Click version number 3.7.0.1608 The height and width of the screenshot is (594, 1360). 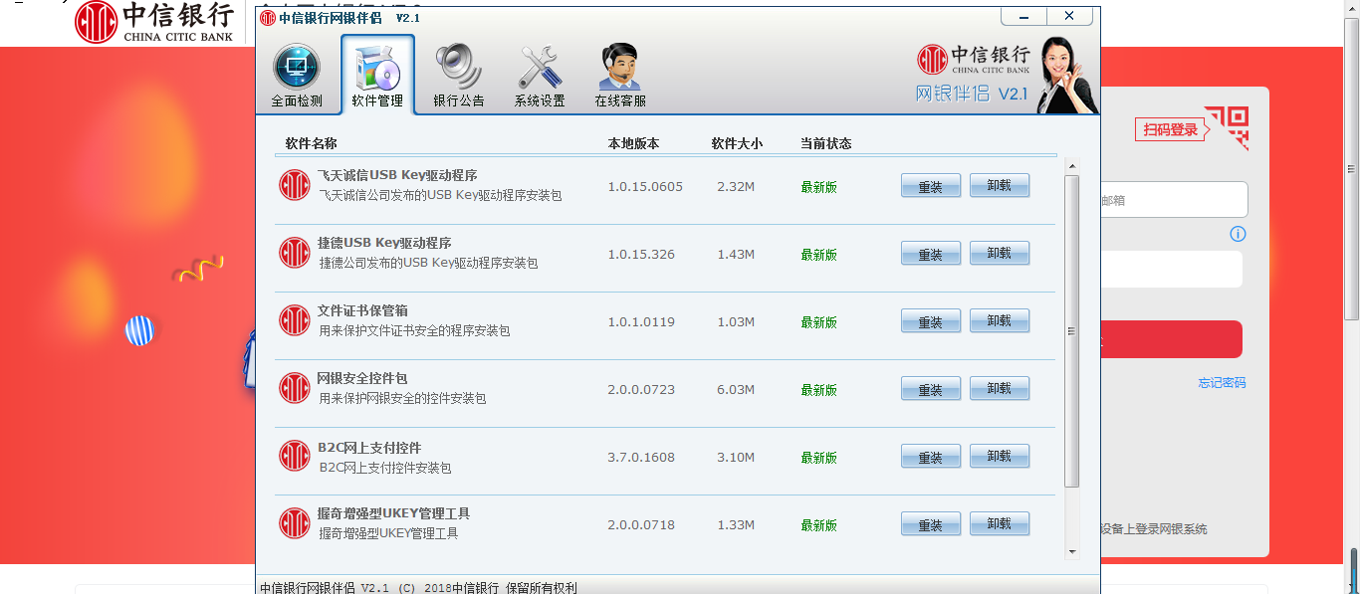(x=641, y=458)
